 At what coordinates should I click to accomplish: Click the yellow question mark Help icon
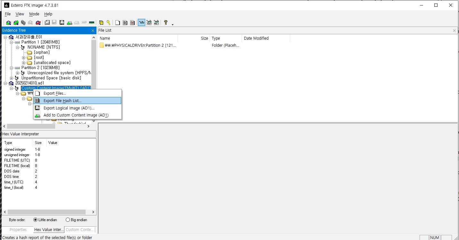tap(166, 22)
